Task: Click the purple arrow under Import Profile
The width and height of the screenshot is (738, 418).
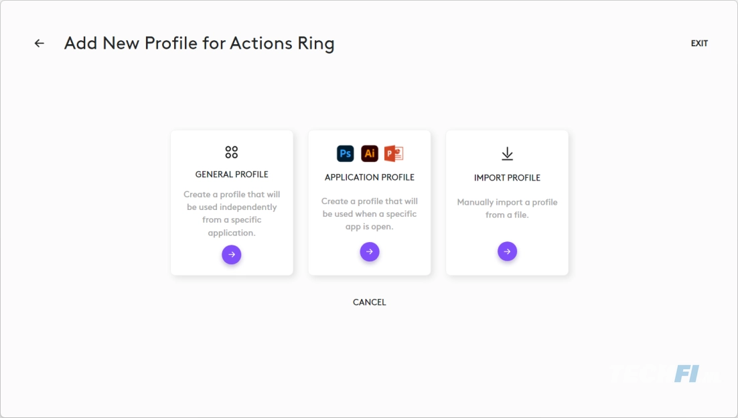Action: click(508, 251)
